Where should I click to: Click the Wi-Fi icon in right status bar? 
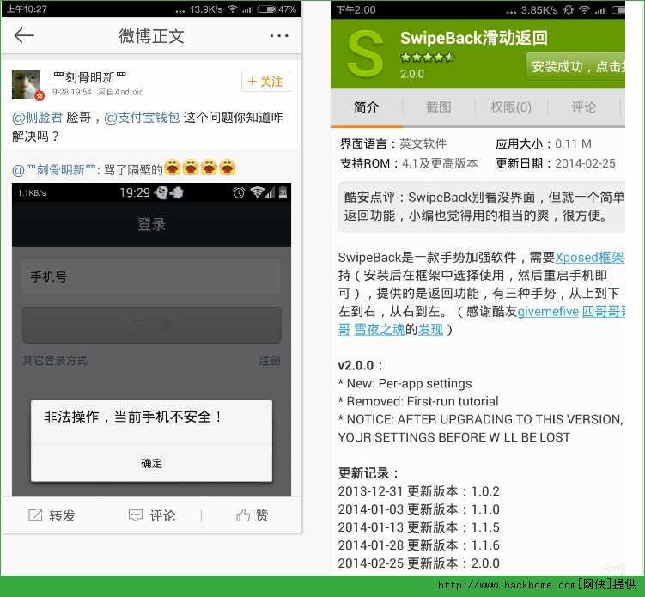[584, 9]
